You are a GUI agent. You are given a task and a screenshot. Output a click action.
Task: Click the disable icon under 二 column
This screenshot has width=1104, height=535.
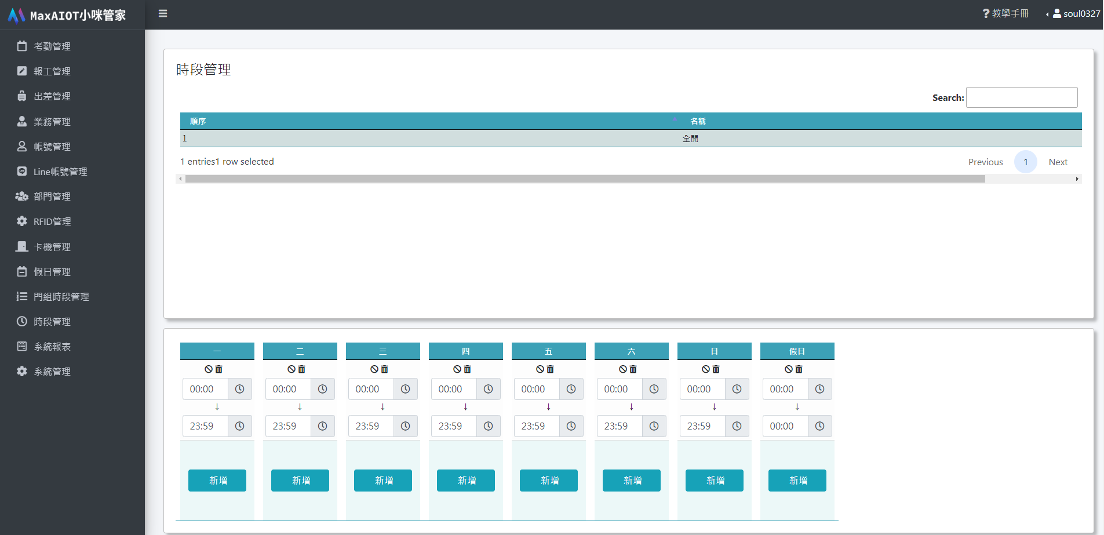(292, 369)
